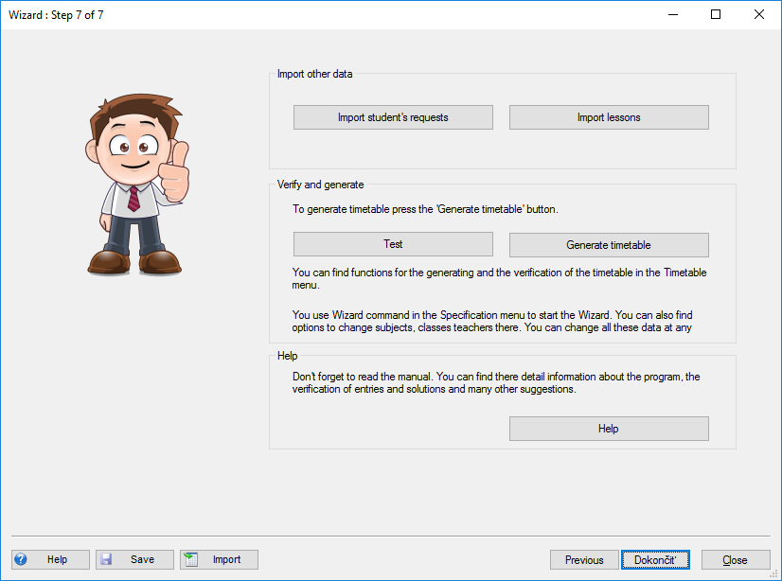Close the wizard using the title bar X
Image resolution: width=782 pixels, height=581 pixels.
coord(759,14)
